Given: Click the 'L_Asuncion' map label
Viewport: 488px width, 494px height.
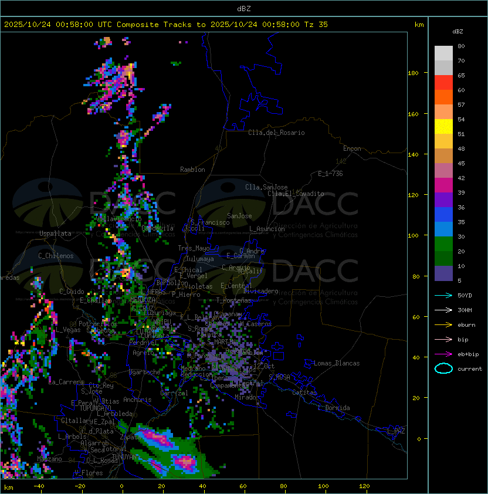Looking at the screenshot, I should pyautogui.click(x=267, y=229).
